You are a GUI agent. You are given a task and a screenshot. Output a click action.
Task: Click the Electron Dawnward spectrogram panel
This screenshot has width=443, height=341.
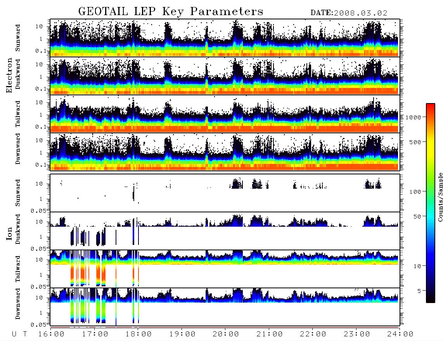(225, 152)
